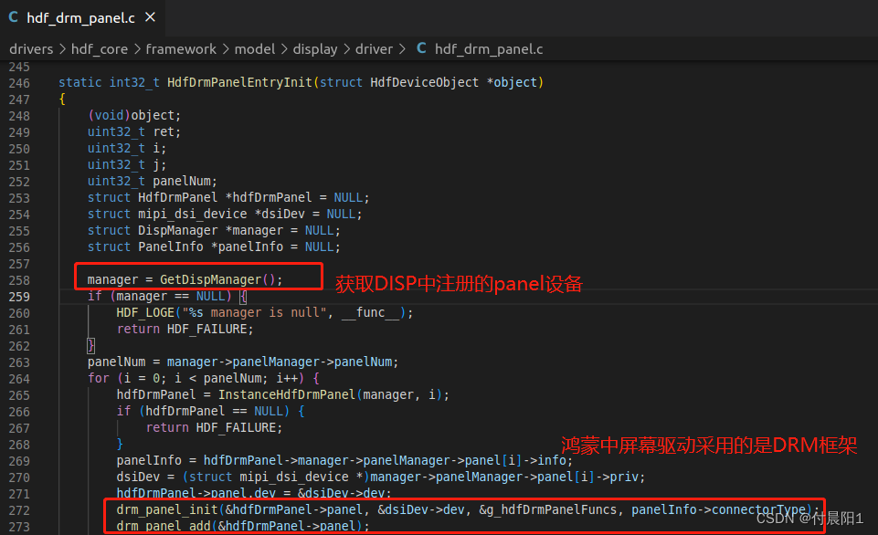Click the GetDispManager call on line 258
Image resolution: width=878 pixels, height=535 pixels.
[210, 279]
